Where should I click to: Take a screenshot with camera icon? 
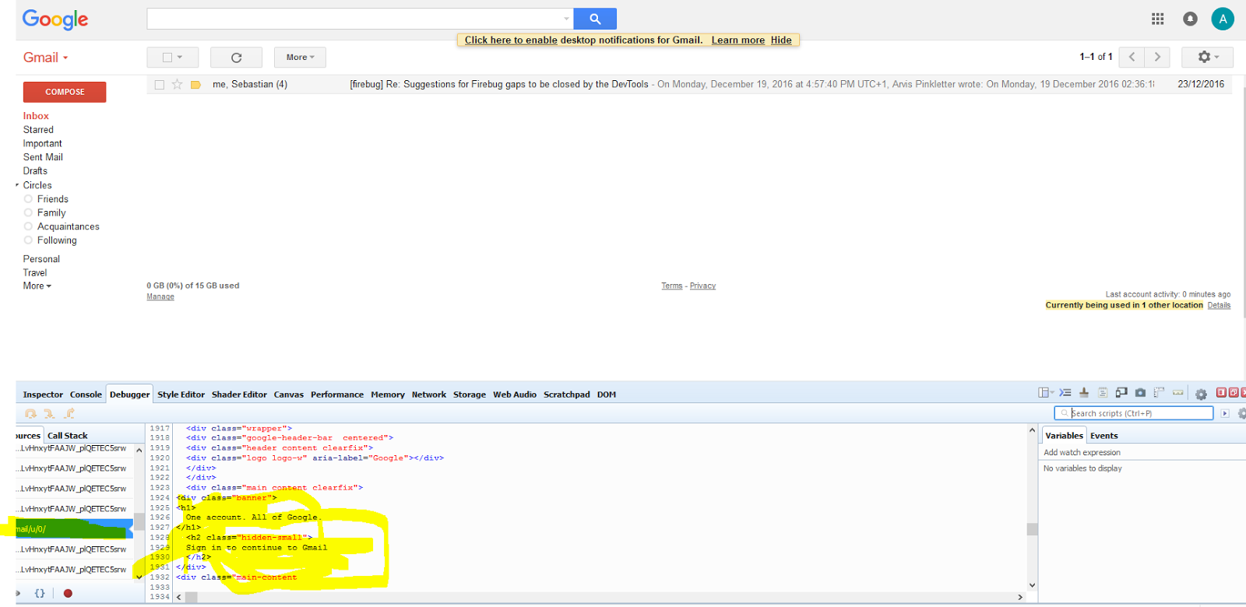1140,392
